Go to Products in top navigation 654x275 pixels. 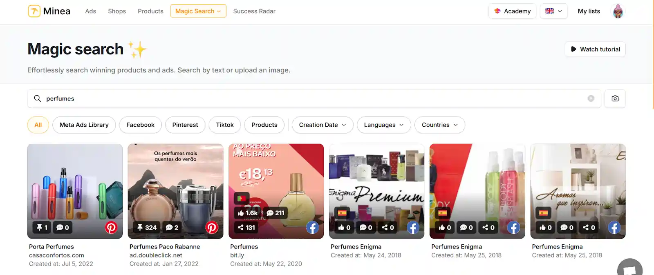click(x=150, y=11)
